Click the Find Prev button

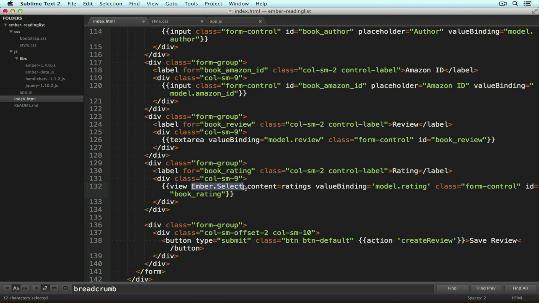pos(486,288)
